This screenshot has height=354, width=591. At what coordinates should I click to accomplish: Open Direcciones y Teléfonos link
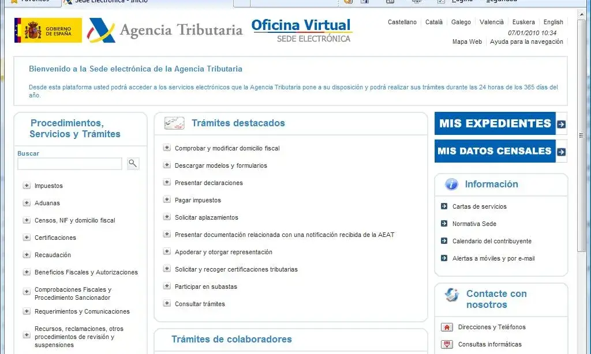[x=492, y=327]
